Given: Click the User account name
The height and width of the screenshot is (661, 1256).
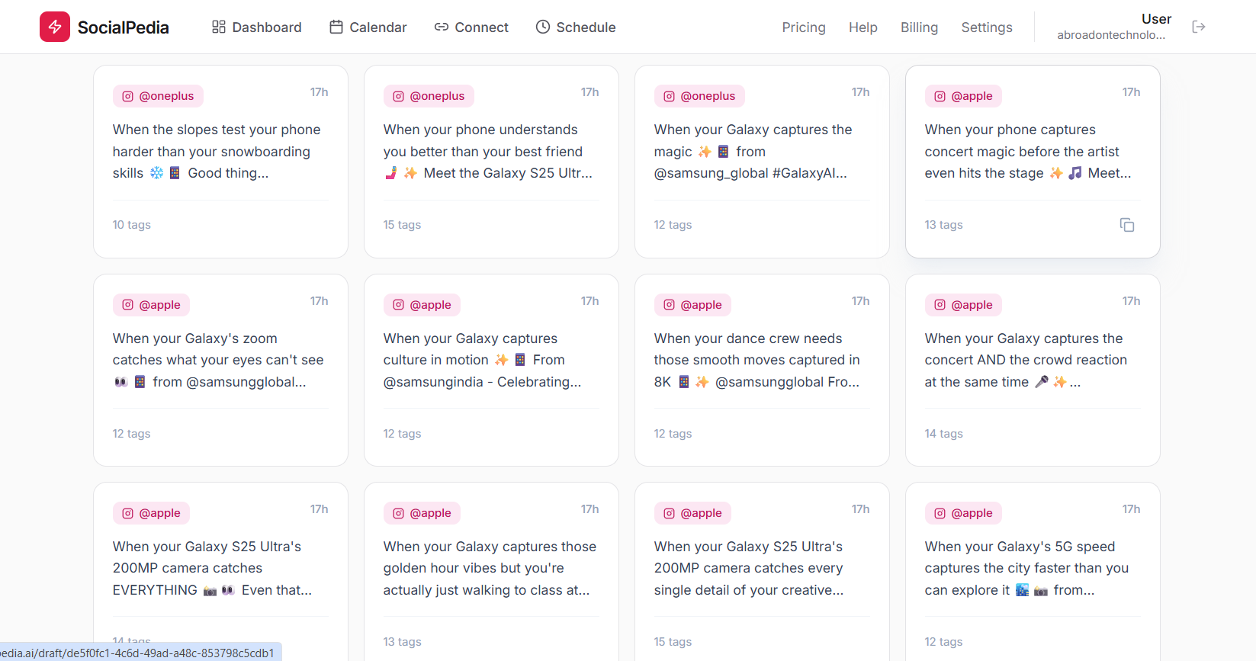Looking at the screenshot, I should [x=1156, y=18].
